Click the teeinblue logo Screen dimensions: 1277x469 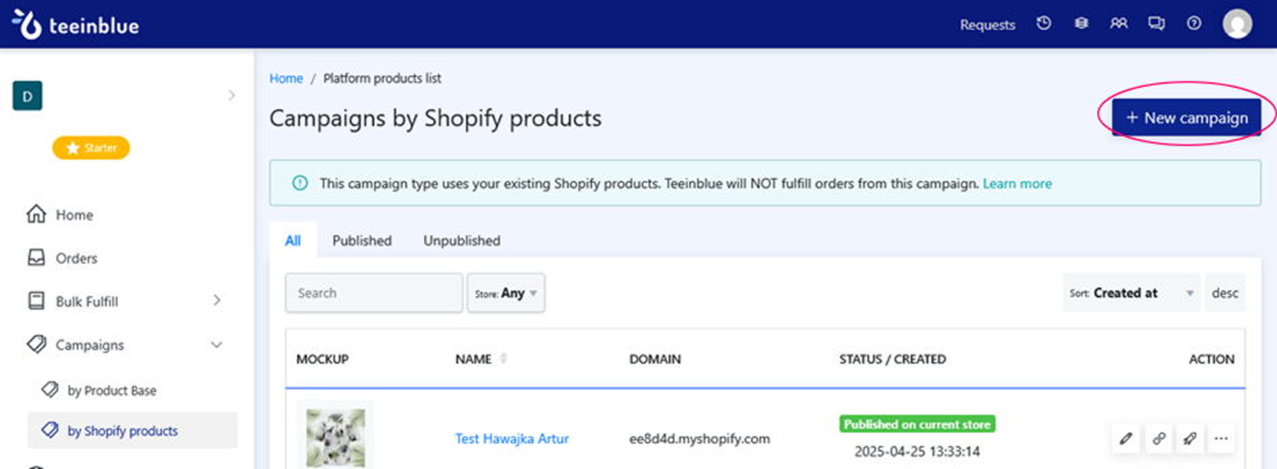point(75,24)
